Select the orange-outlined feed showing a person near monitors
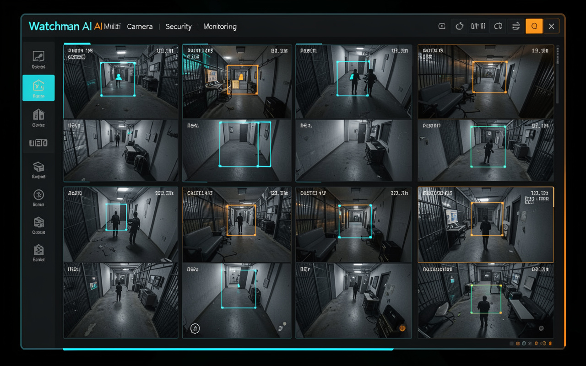This screenshot has width=586, height=366. click(x=486, y=224)
